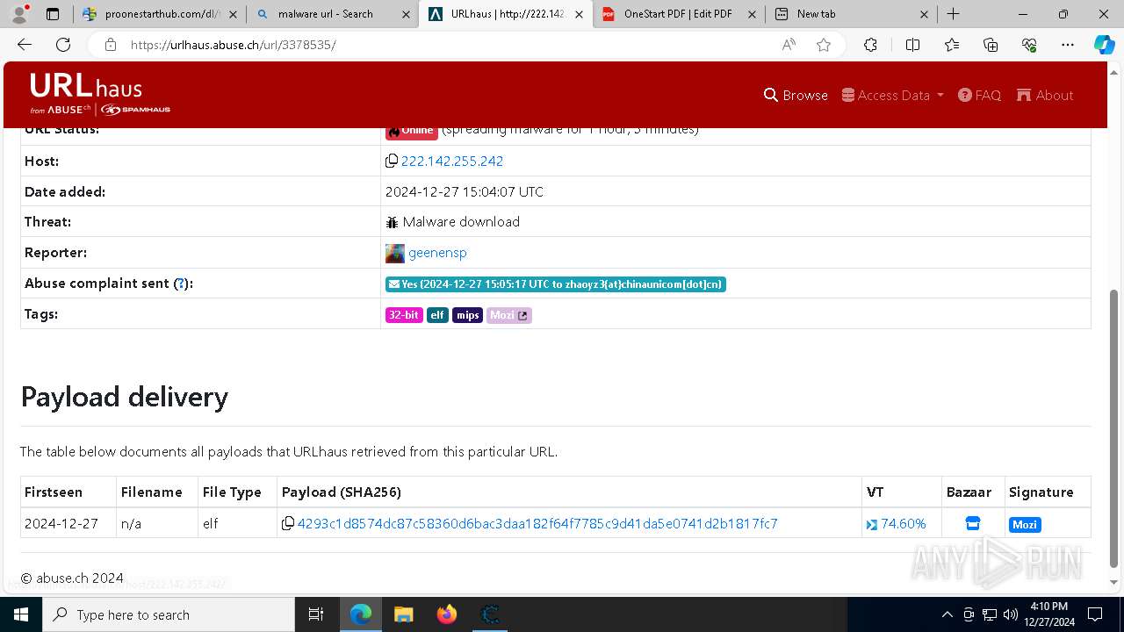The height and width of the screenshot is (632, 1124).
Task: Open File Explorer from taskbar
Action: pyautogui.click(x=404, y=614)
